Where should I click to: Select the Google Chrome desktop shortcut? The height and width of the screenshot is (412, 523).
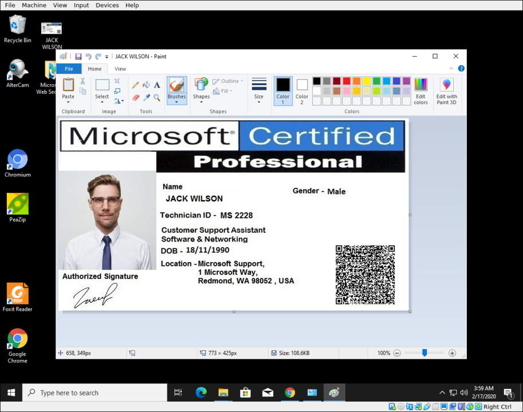pyautogui.click(x=18, y=346)
